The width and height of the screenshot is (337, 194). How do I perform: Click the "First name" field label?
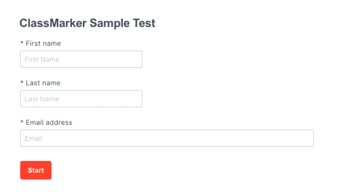43,43
